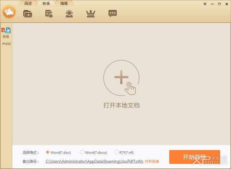Click the VIP crown icon
Image resolution: width=231 pixels, height=169 pixels.
[x=91, y=14]
